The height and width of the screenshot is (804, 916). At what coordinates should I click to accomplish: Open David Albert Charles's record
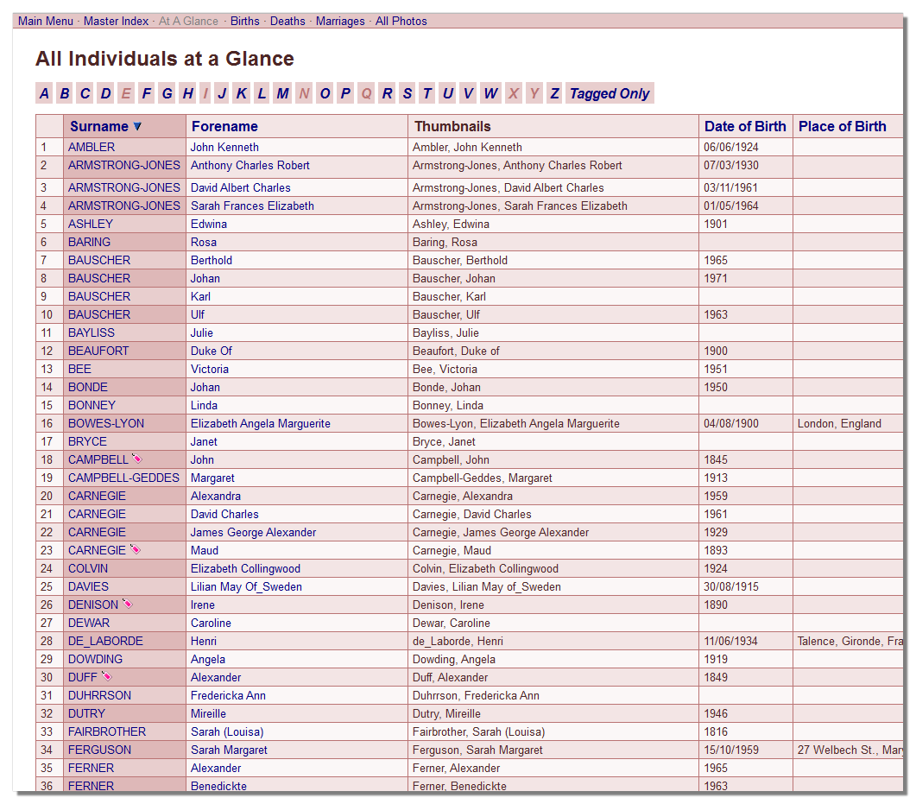click(x=240, y=187)
